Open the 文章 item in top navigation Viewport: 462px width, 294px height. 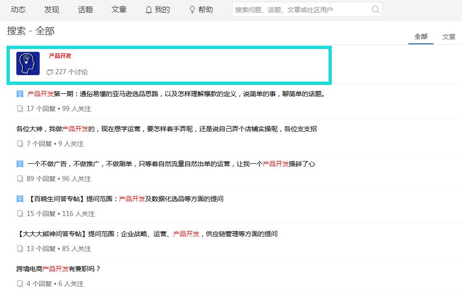pyautogui.click(x=119, y=10)
